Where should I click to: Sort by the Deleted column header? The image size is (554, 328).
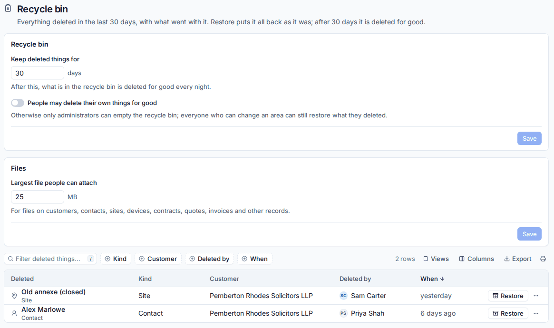[22, 279]
